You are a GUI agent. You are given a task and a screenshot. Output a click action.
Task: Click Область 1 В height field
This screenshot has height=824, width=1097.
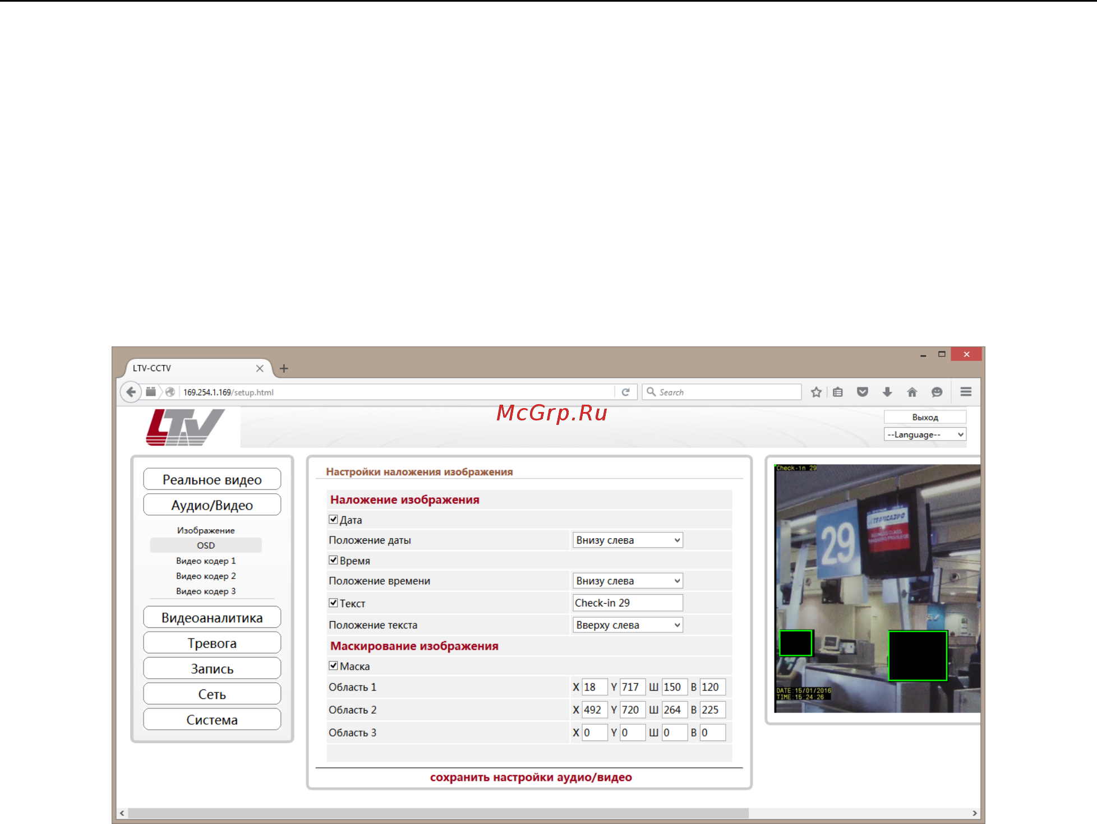[713, 687]
